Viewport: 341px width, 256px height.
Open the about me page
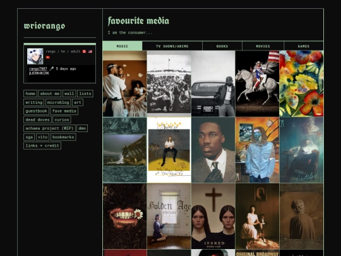click(x=50, y=94)
